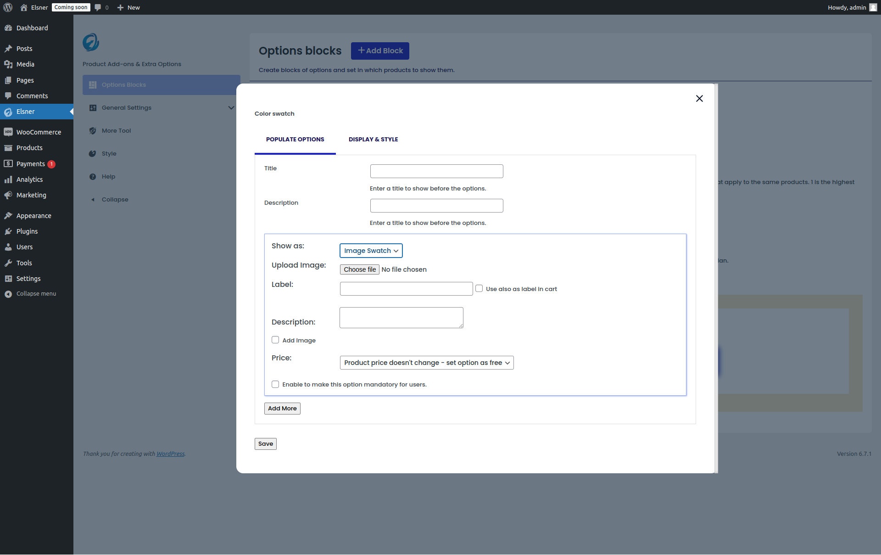Click the WordPress logo icon
The width and height of the screenshot is (881, 555).
tap(8, 7)
